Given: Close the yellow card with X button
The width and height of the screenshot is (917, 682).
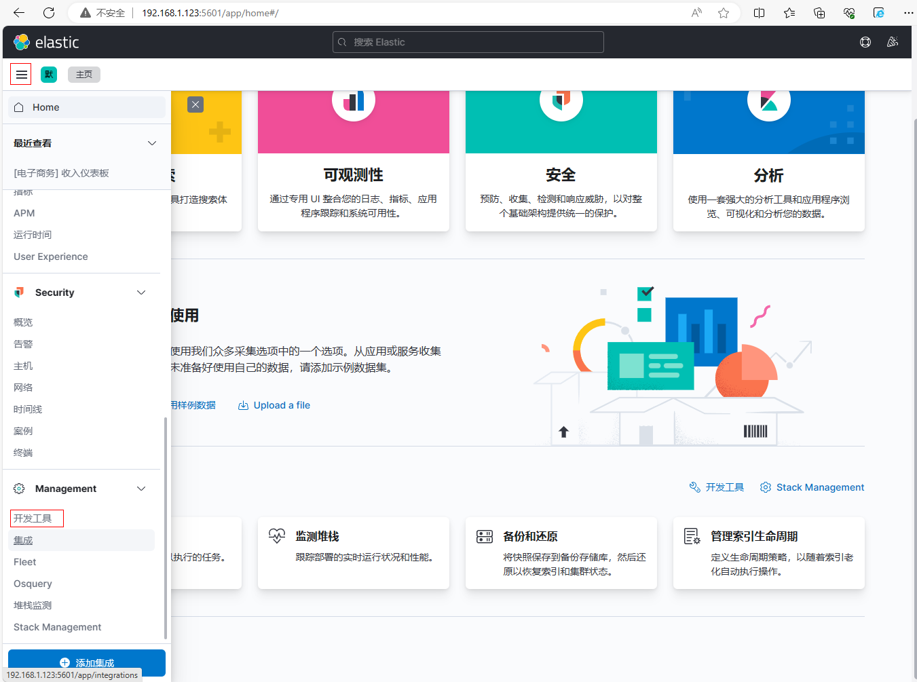Looking at the screenshot, I should pos(195,105).
